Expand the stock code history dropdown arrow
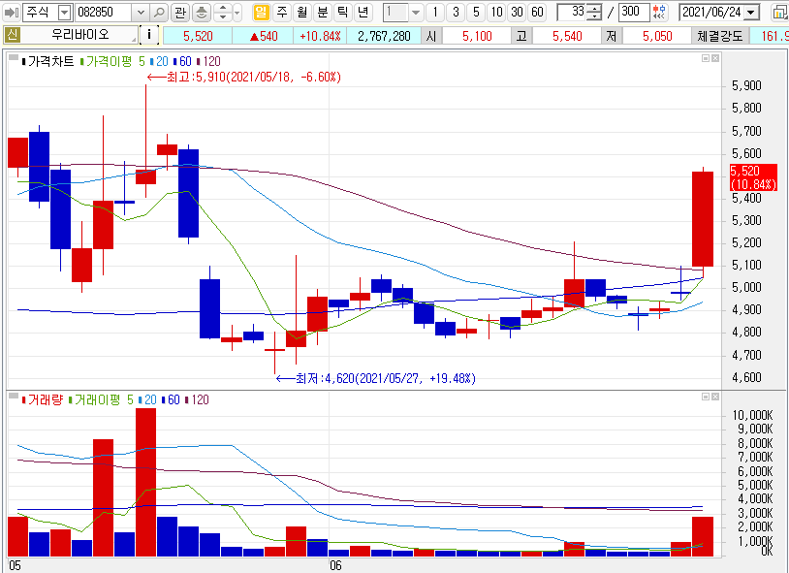 coord(141,12)
